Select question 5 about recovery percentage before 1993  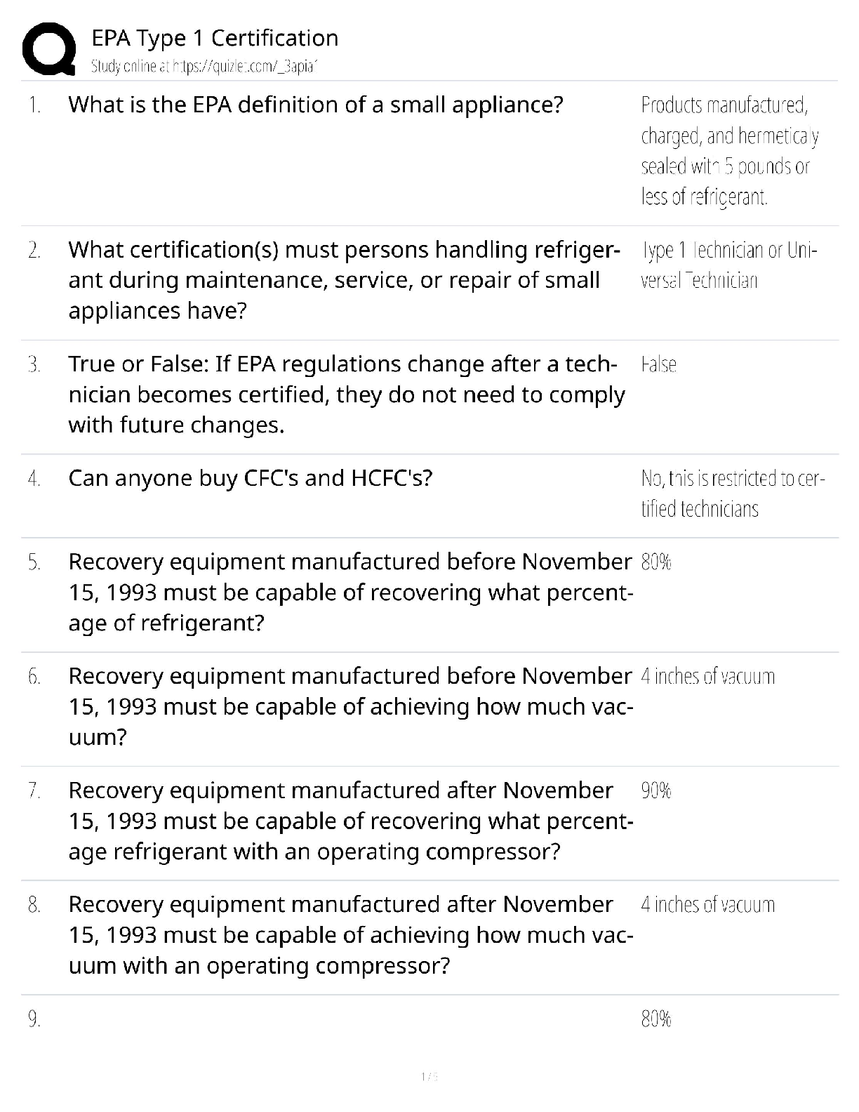(x=350, y=593)
